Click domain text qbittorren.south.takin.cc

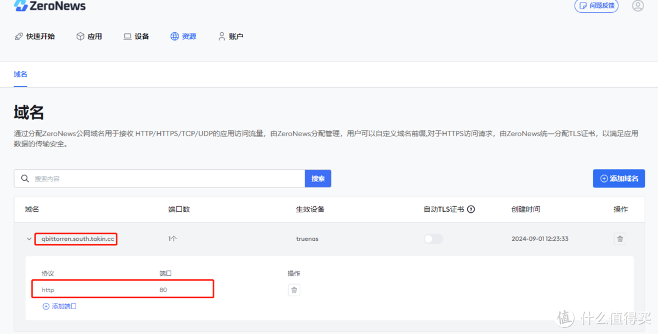77,239
